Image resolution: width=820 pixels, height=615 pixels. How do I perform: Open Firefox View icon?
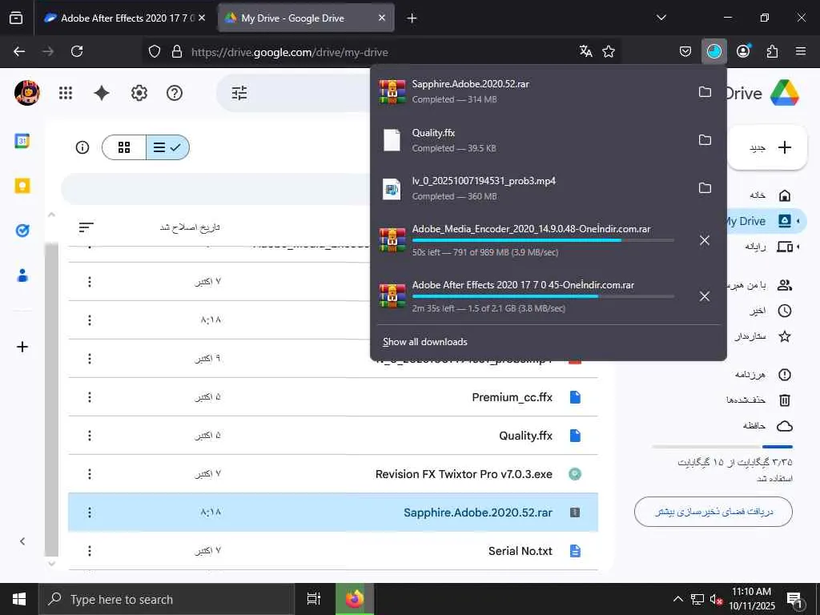click(16, 18)
